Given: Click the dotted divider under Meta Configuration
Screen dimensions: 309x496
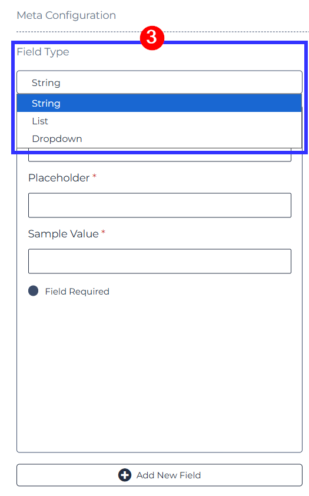Looking at the screenshot, I should [x=162, y=32].
